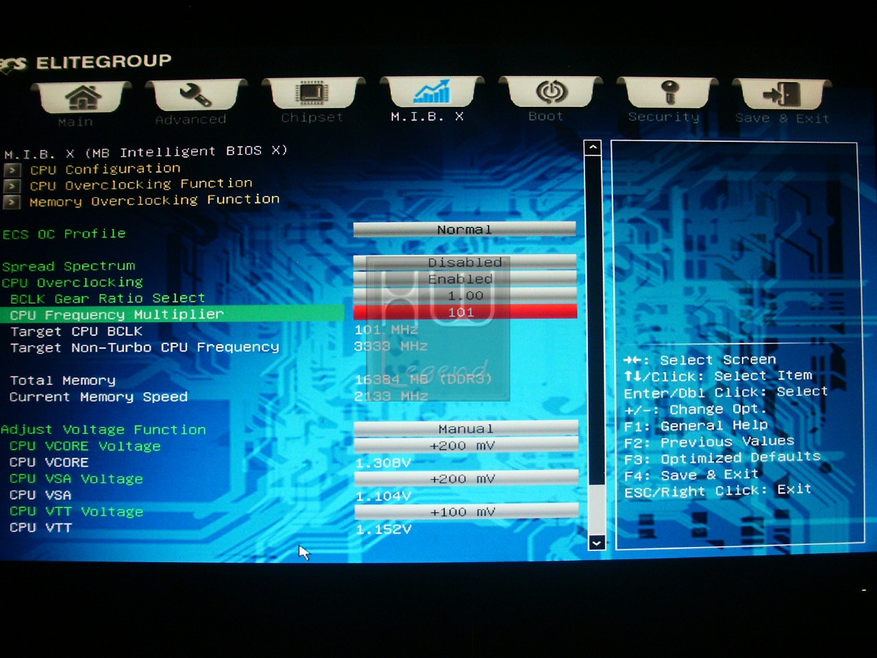Click CPU VTT 1.152V reading

pos(384,529)
